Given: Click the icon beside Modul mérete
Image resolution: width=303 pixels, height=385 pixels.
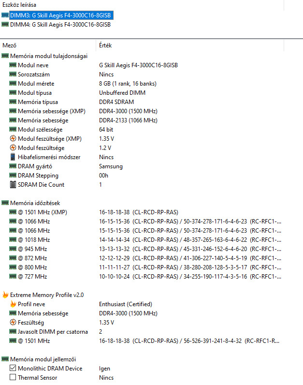Looking at the screenshot, I should click(13, 83).
